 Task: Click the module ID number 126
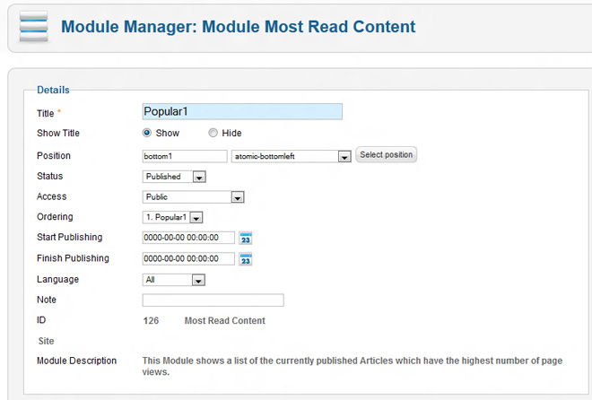point(152,320)
